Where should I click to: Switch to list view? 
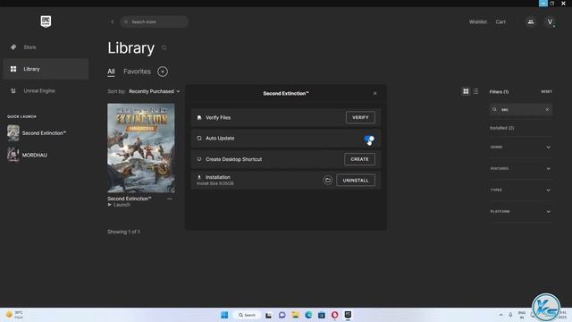pos(475,91)
